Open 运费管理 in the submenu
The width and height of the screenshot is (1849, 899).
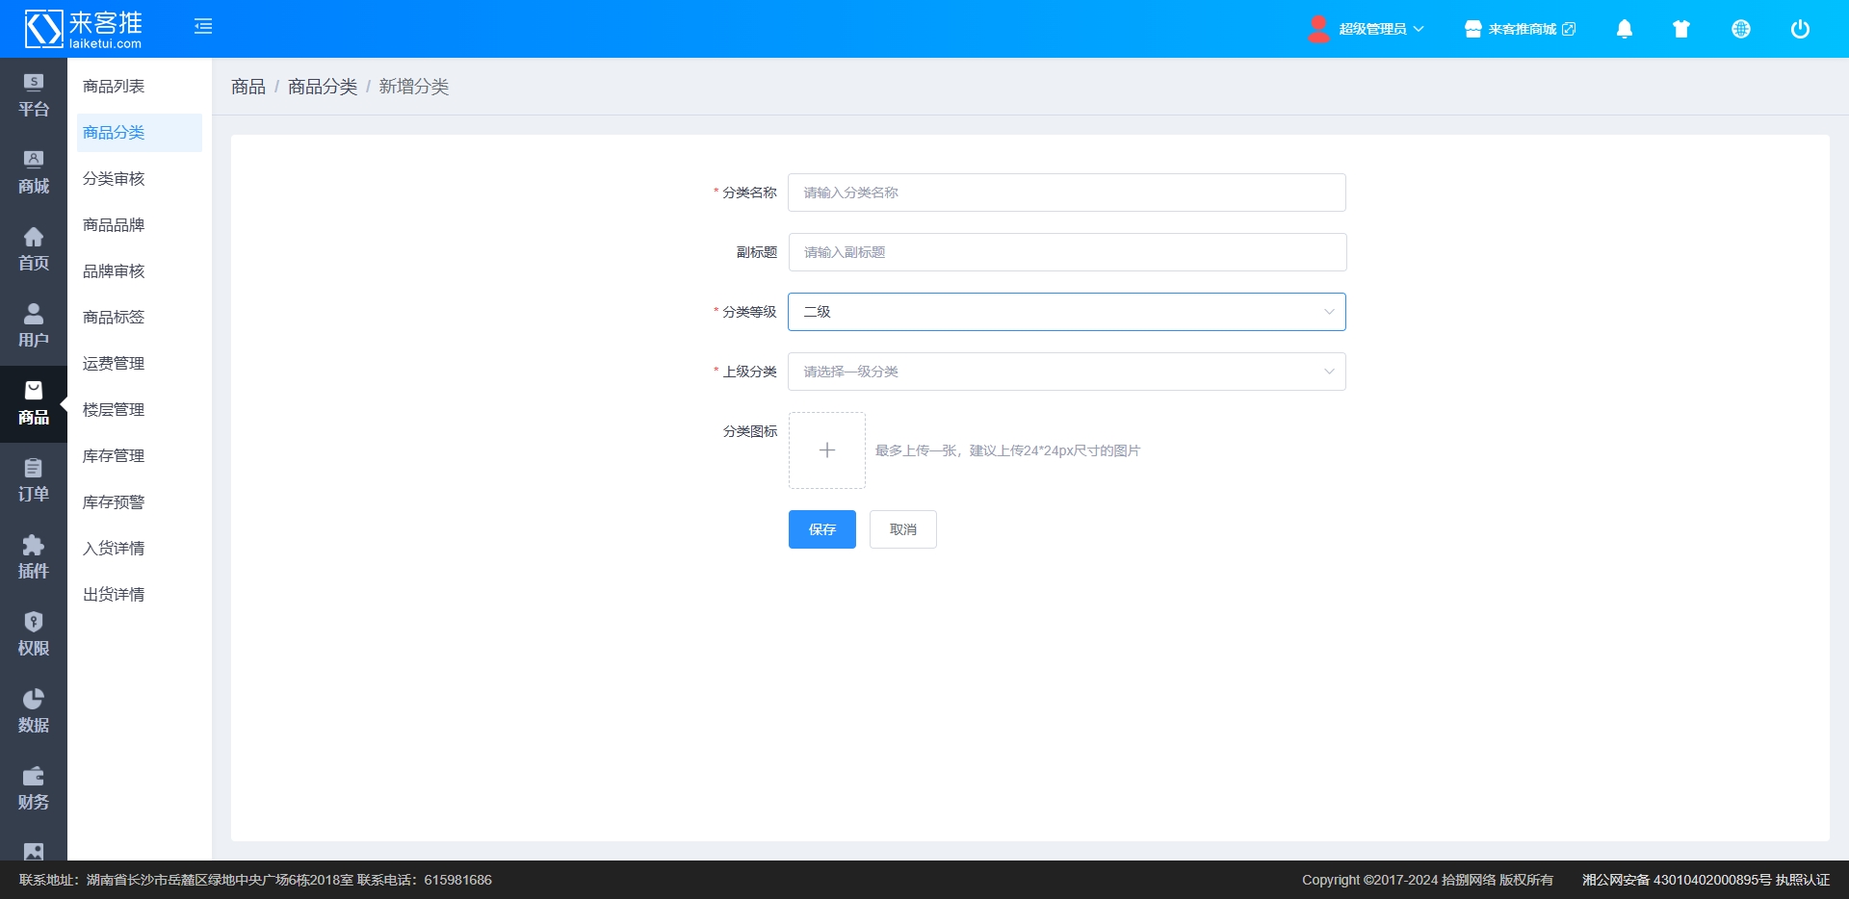pos(114,364)
